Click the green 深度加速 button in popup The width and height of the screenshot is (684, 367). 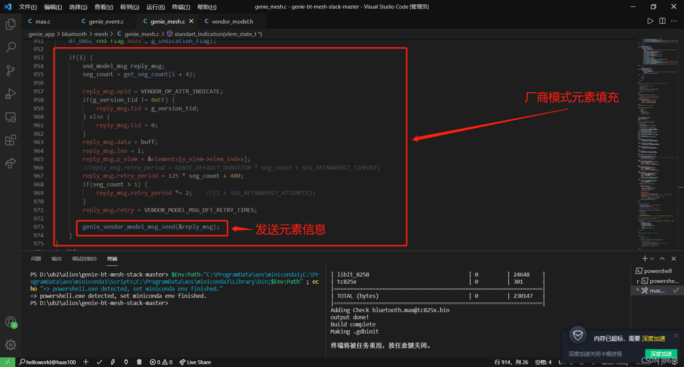tap(661, 354)
